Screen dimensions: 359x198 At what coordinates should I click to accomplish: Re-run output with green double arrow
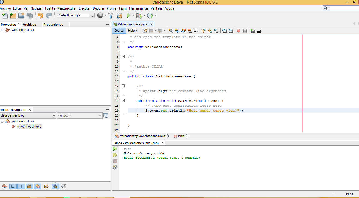(x=115, y=149)
